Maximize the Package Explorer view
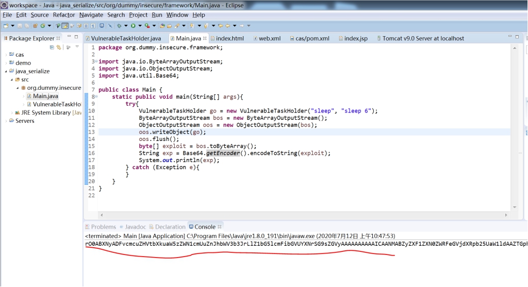Image resolution: width=528 pixels, height=287 pixels. coord(76,37)
